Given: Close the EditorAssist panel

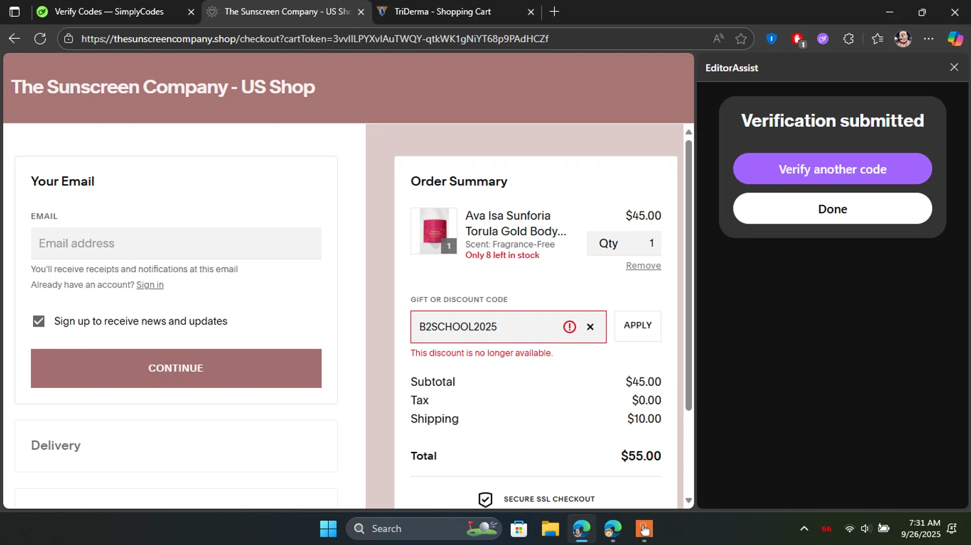Looking at the screenshot, I should pyautogui.click(x=954, y=67).
